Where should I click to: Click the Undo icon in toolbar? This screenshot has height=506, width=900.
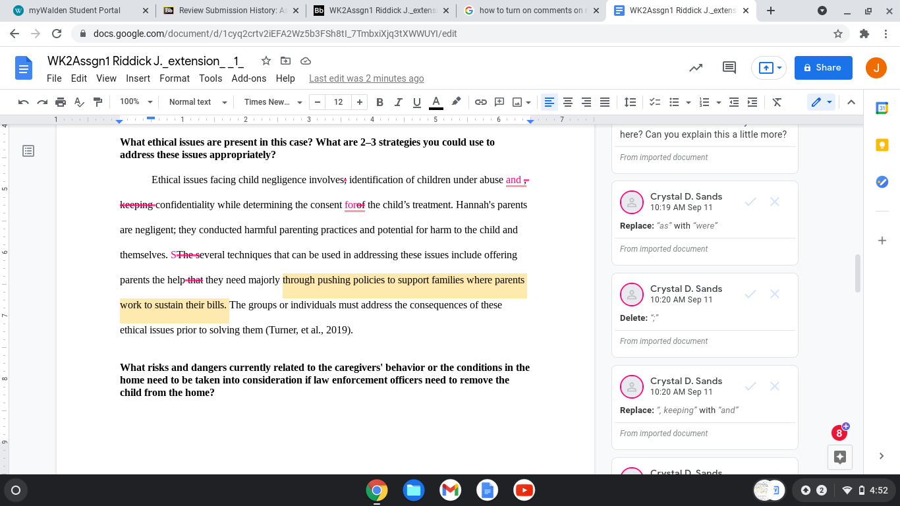pos(24,102)
